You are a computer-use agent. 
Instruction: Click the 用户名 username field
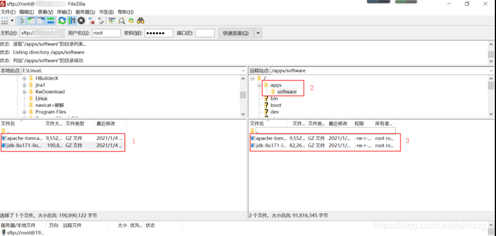(x=106, y=33)
